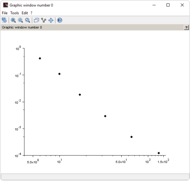Click the 10^1 x-axis label
This screenshot has height=181, width=190.
60,161
